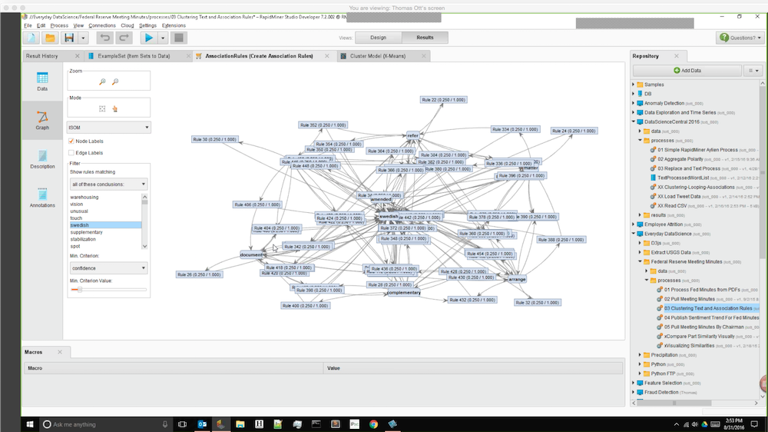Adjust the Min. Criterion Value slider
Viewport: 768px width, 432px height.
point(79,290)
